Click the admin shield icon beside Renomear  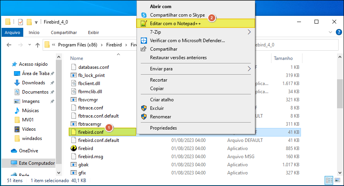[144, 117]
